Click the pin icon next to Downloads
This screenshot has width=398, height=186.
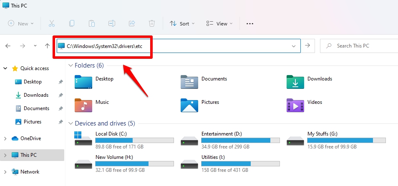(60, 95)
